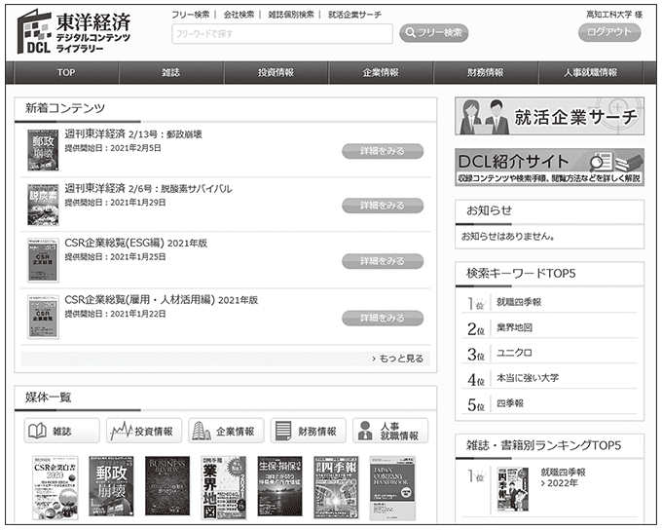Open the 財務情報 navigation tab

[x=486, y=73]
